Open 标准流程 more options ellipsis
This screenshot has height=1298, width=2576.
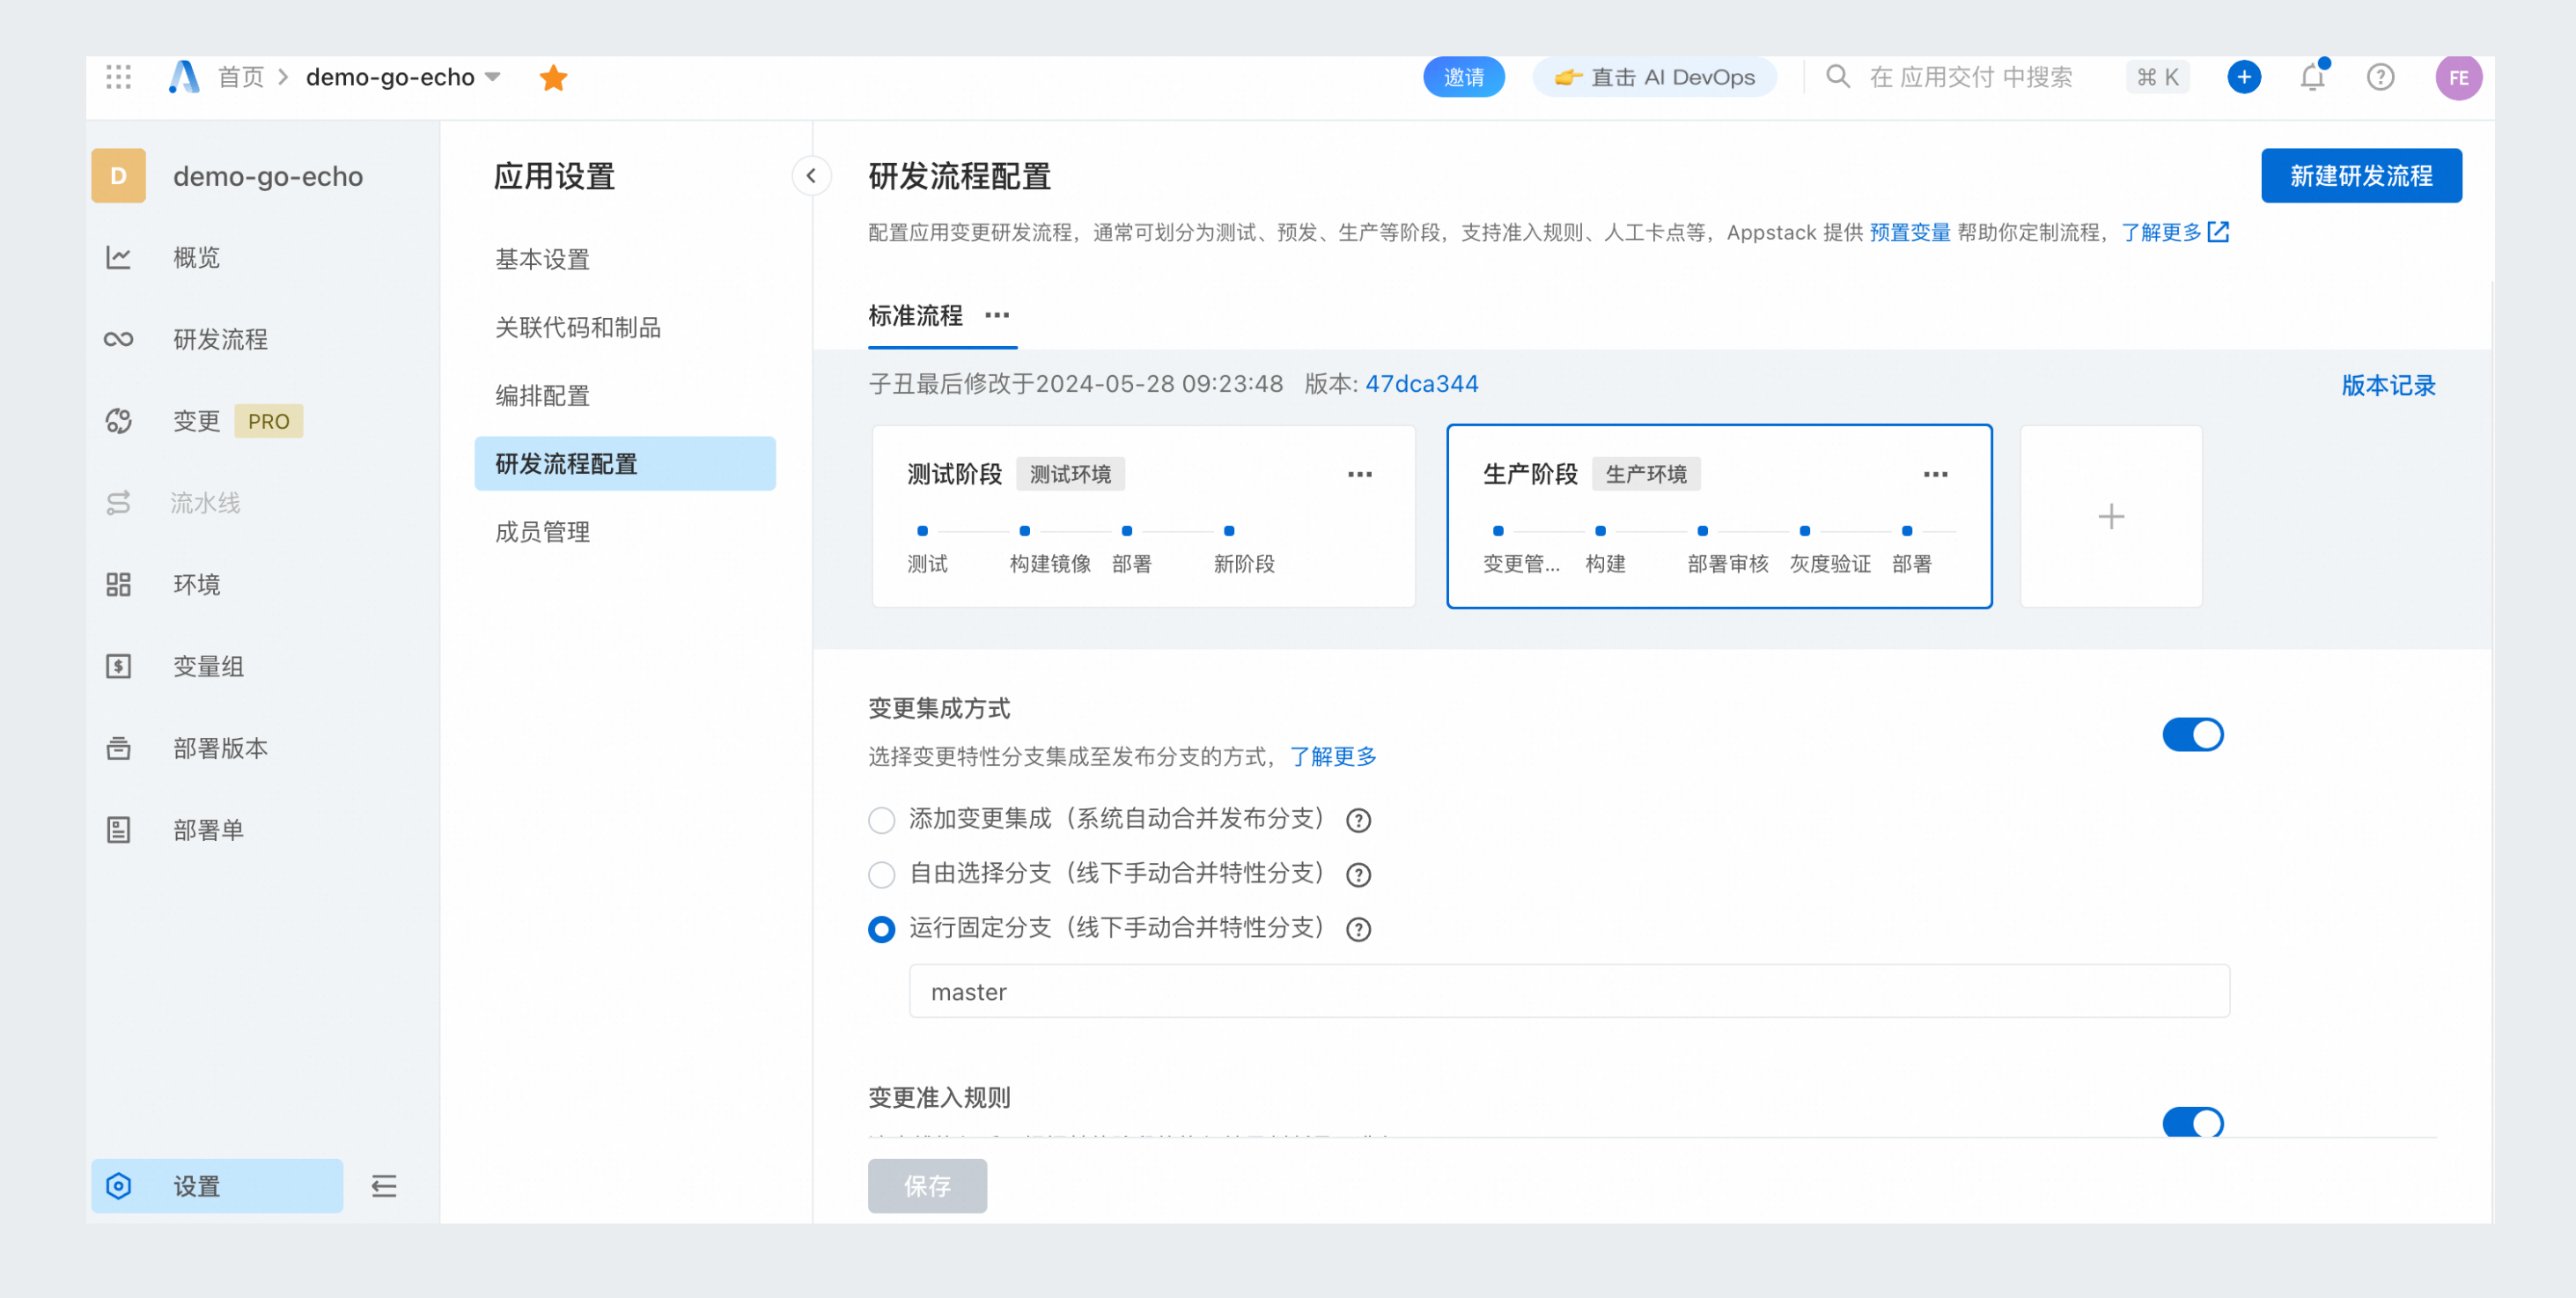coord(997,315)
